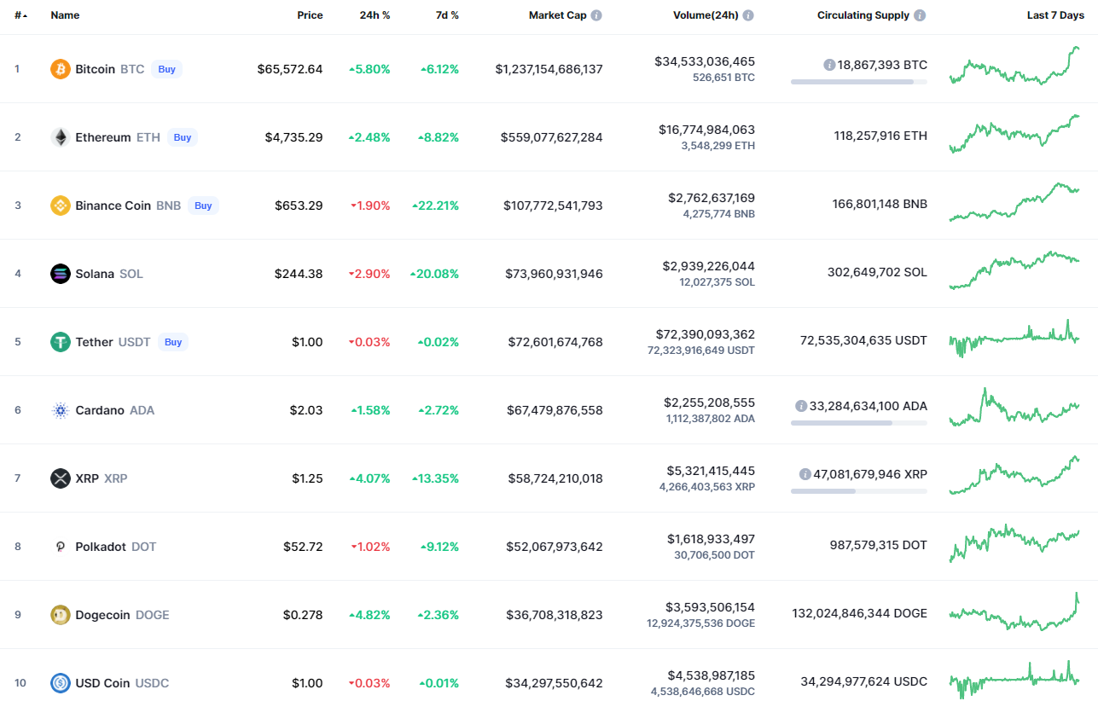This screenshot has width=1098, height=707.
Task: Sort the table by Name column
Action: point(65,15)
